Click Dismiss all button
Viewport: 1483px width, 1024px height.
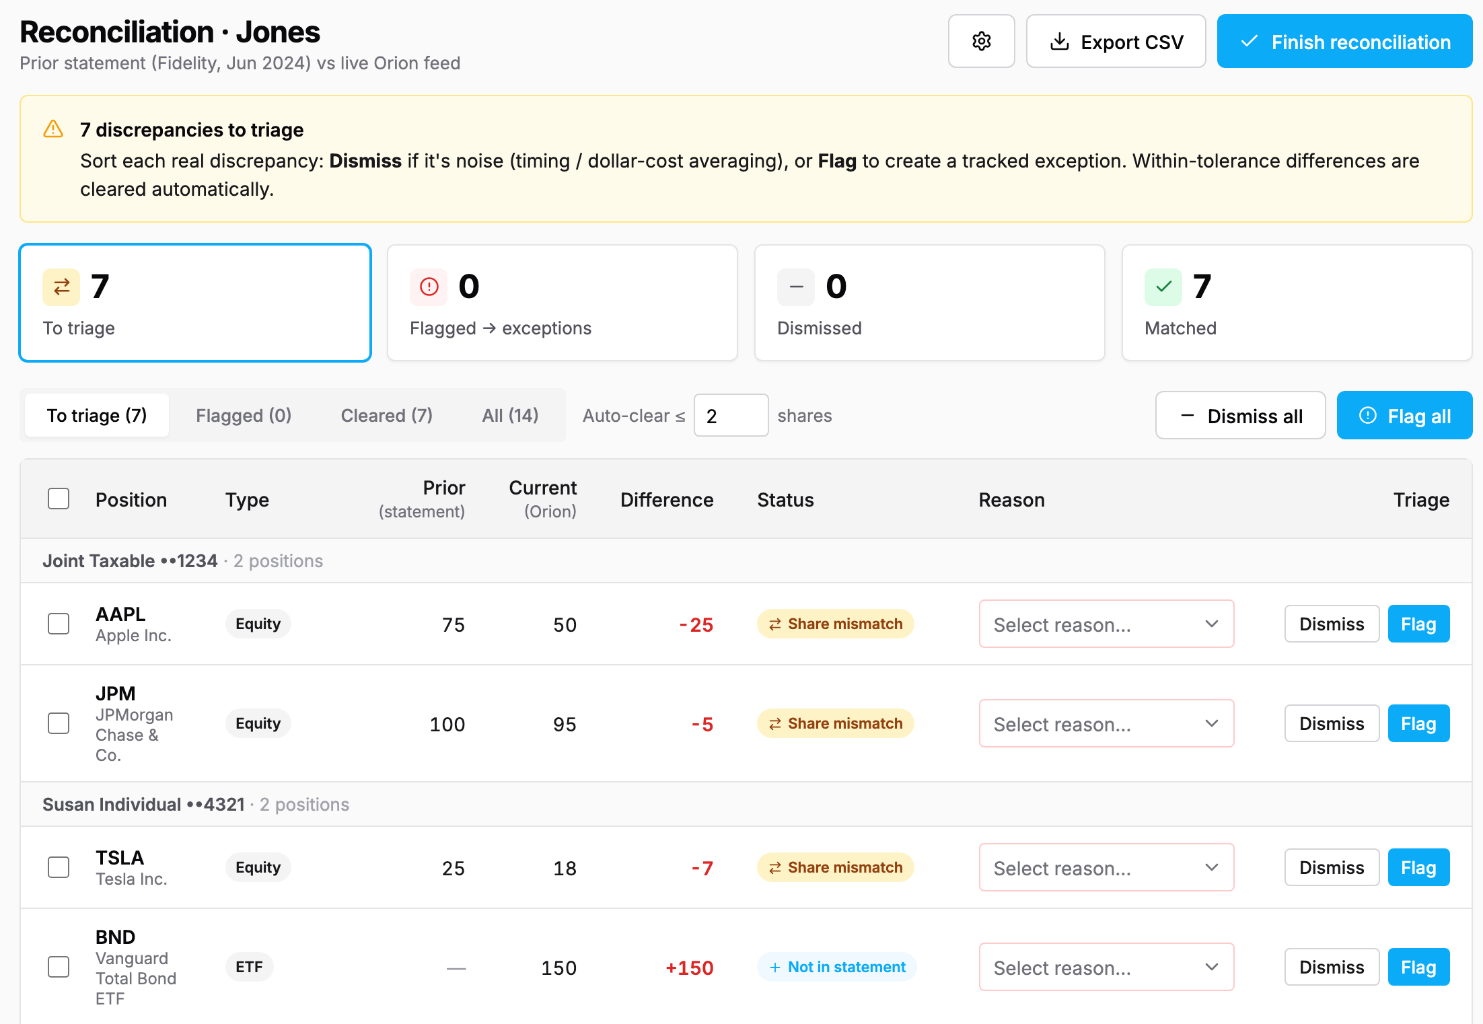pyautogui.click(x=1241, y=416)
